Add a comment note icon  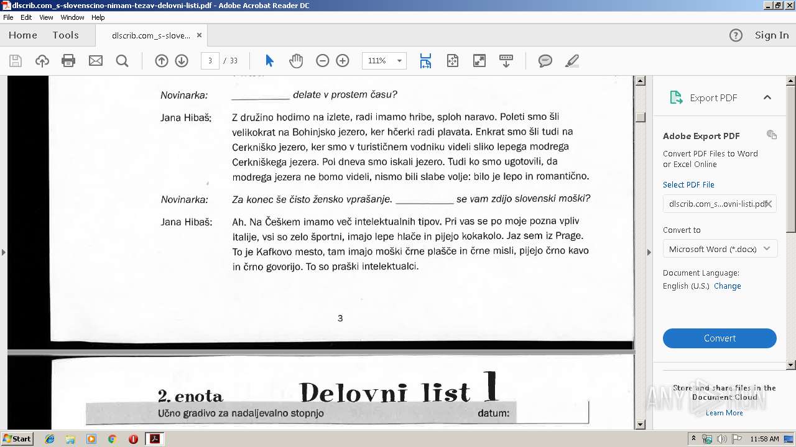(x=545, y=61)
